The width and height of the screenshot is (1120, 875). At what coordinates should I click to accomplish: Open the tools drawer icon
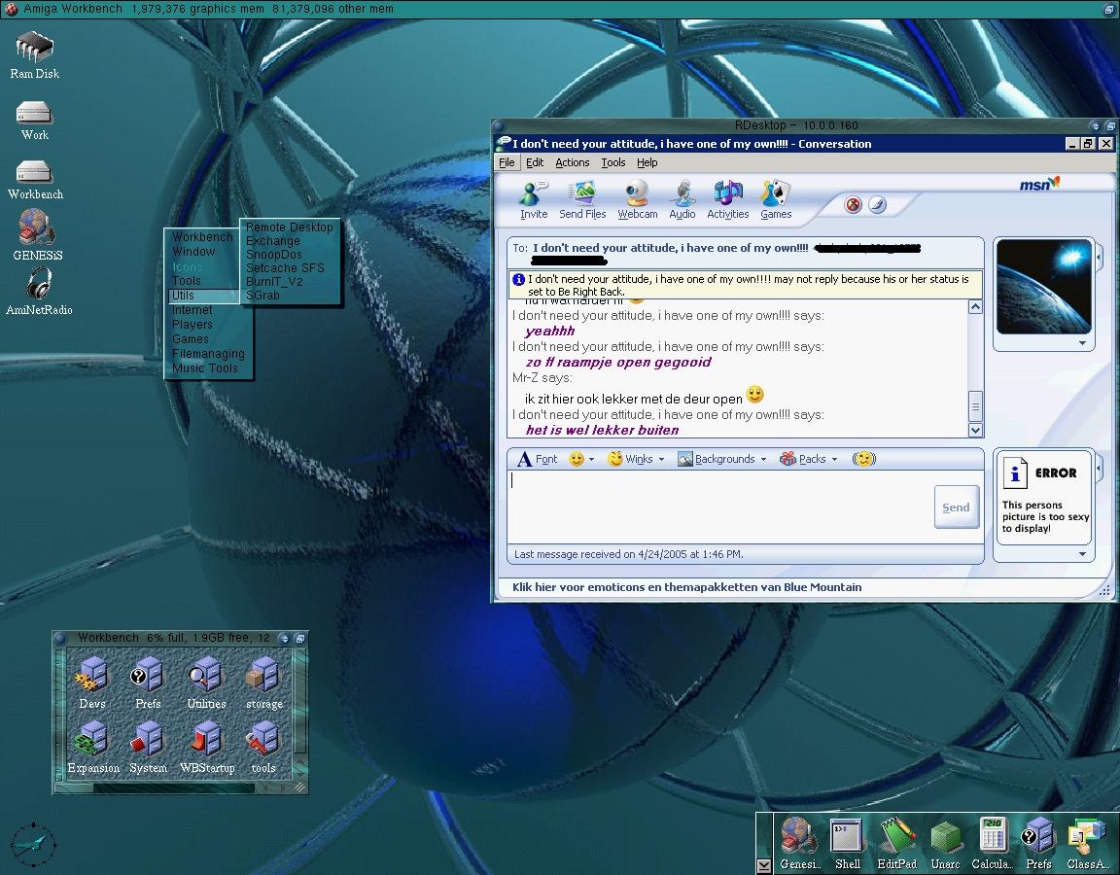click(x=263, y=747)
